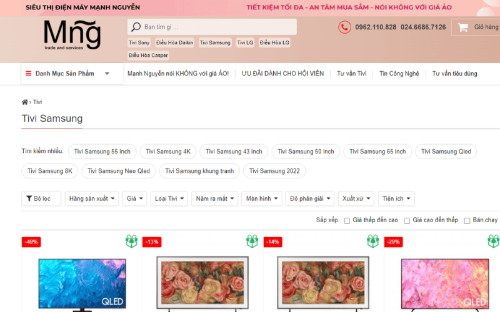The width and height of the screenshot is (500, 312).
Task: Click phone number 024.6686.7126
Action: 423,27
